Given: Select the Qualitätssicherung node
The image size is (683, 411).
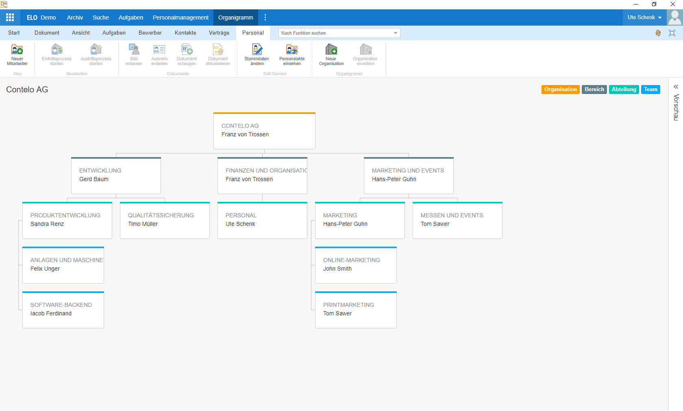Looking at the screenshot, I should [x=165, y=220].
